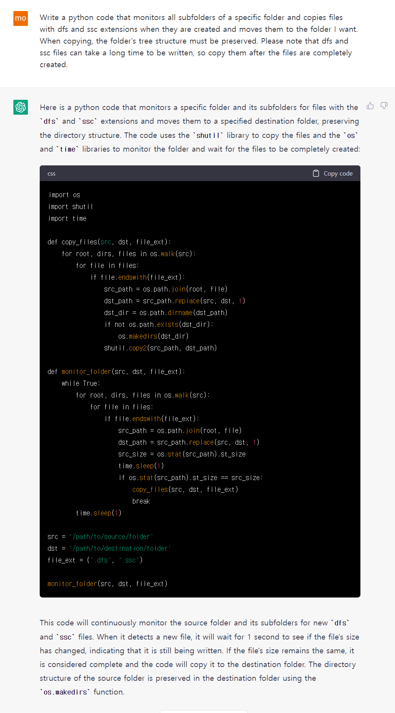The width and height of the screenshot is (395, 713).
Task: Click the response intro 'Here is a python code'
Action: click(x=200, y=128)
